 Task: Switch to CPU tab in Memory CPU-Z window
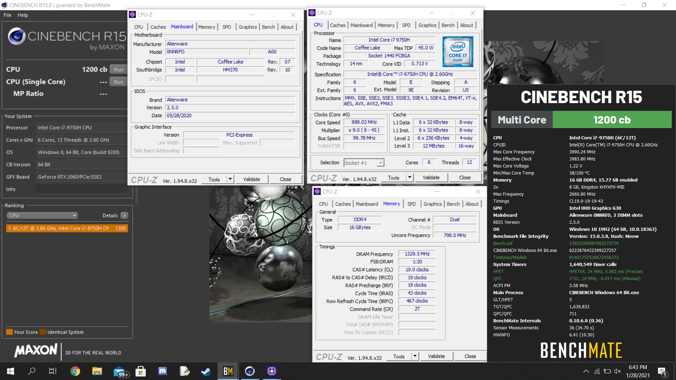pos(324,204)
